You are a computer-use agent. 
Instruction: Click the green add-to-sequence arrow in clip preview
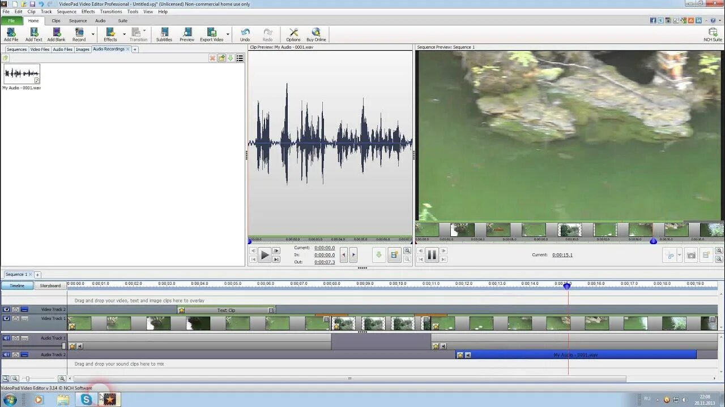click(379, 255)
